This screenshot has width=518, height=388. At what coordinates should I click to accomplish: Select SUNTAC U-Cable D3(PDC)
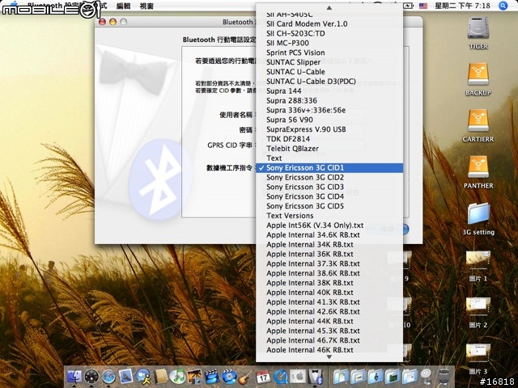point(329,81)
